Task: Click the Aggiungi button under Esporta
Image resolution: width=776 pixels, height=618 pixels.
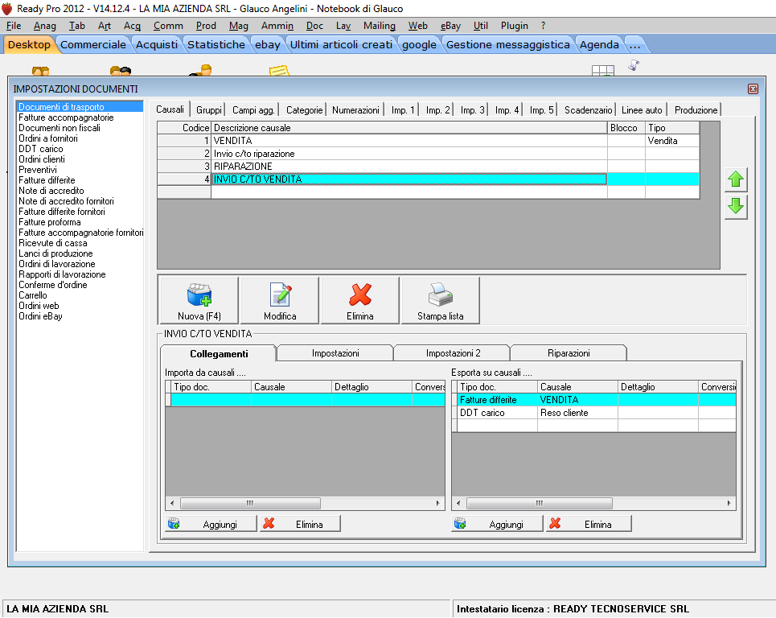Action: pyautogui.click(x=497, y=524)
